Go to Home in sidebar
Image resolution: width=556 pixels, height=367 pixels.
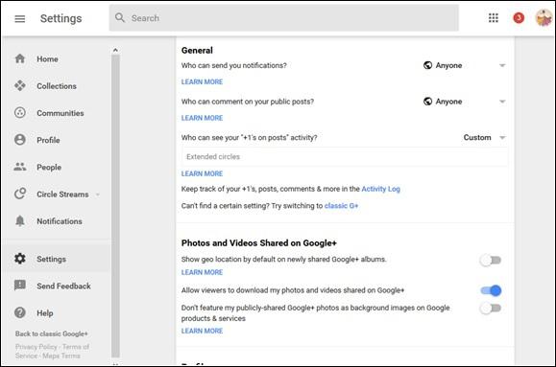(x=47, y=58)
